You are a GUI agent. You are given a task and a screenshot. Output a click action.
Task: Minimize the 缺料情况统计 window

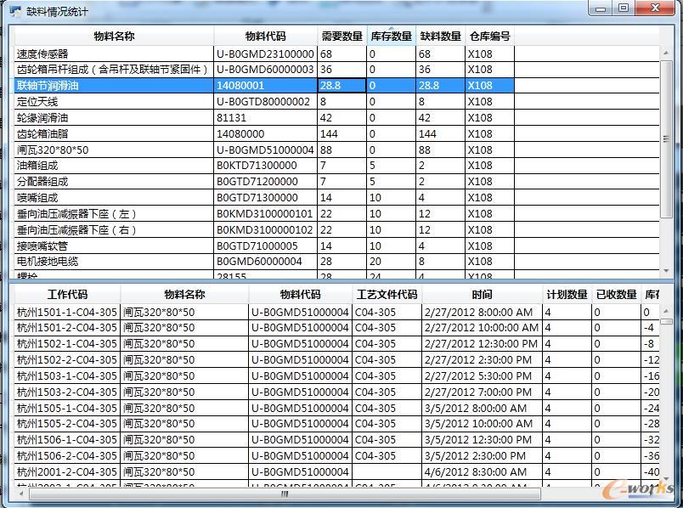click(x=601, y=8)
